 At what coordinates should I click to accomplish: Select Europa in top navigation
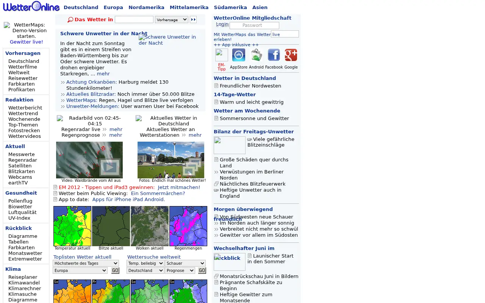click(x=113, y=7)
